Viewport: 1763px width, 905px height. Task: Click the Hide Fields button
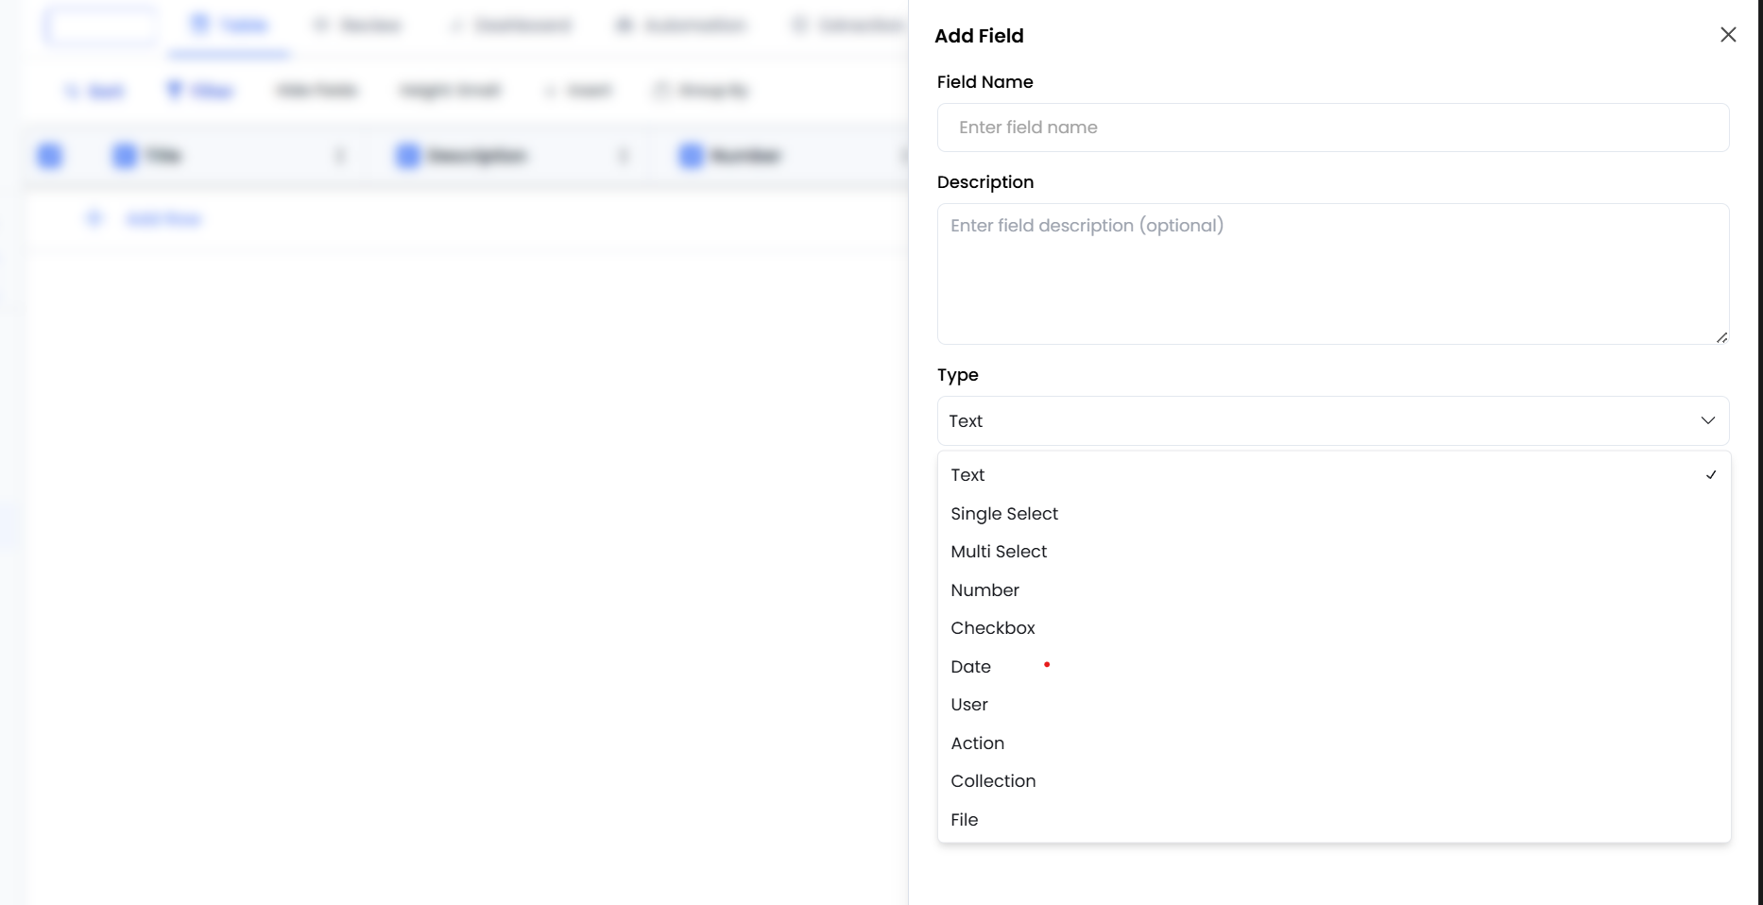(x=317, y=90)
